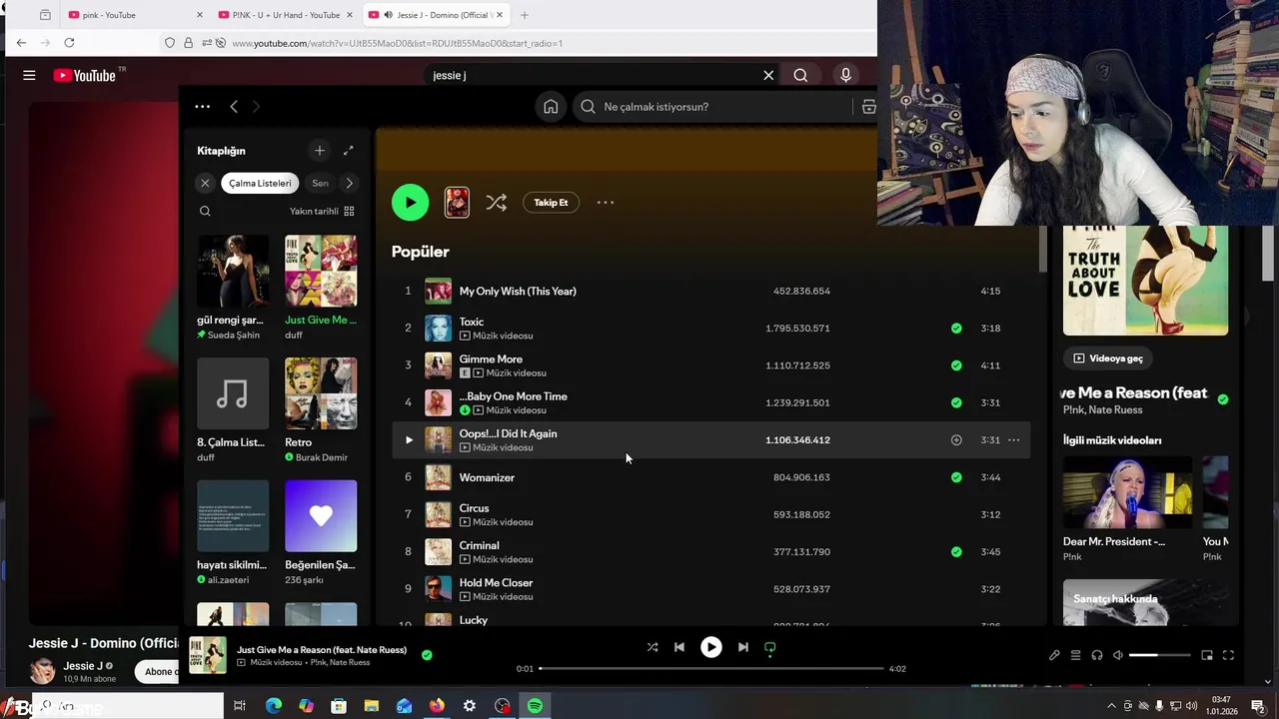
Task: Play current track in player bar
Action: point(711,647)
